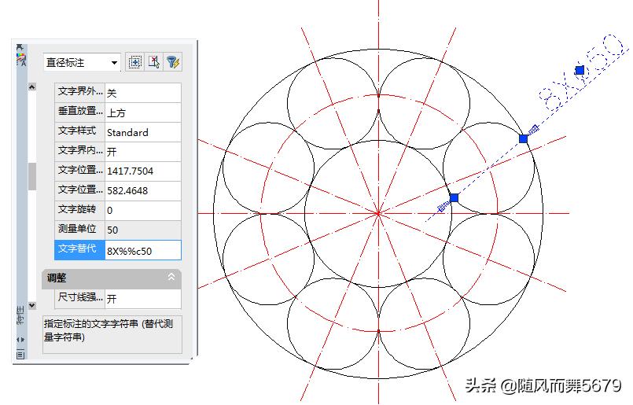Click the 调整 section header
633x405 pixels.
click(112, 278)
